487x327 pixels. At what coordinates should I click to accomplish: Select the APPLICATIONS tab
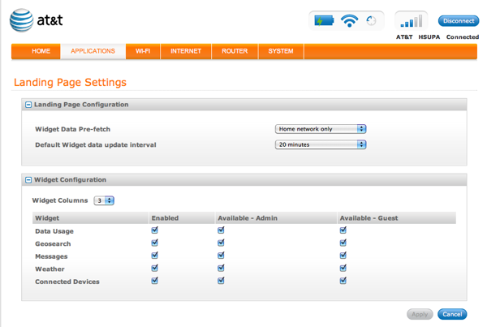click(93, 51)
